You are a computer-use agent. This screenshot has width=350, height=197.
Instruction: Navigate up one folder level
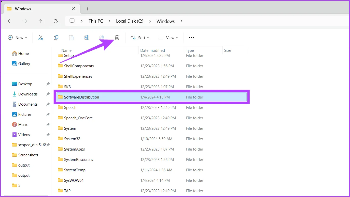[40, 21]
